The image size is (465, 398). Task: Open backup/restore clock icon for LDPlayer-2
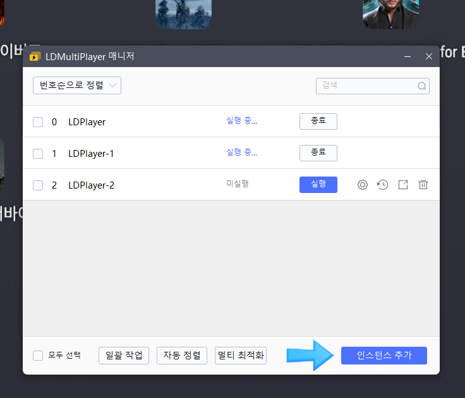[x=383, y=185]
